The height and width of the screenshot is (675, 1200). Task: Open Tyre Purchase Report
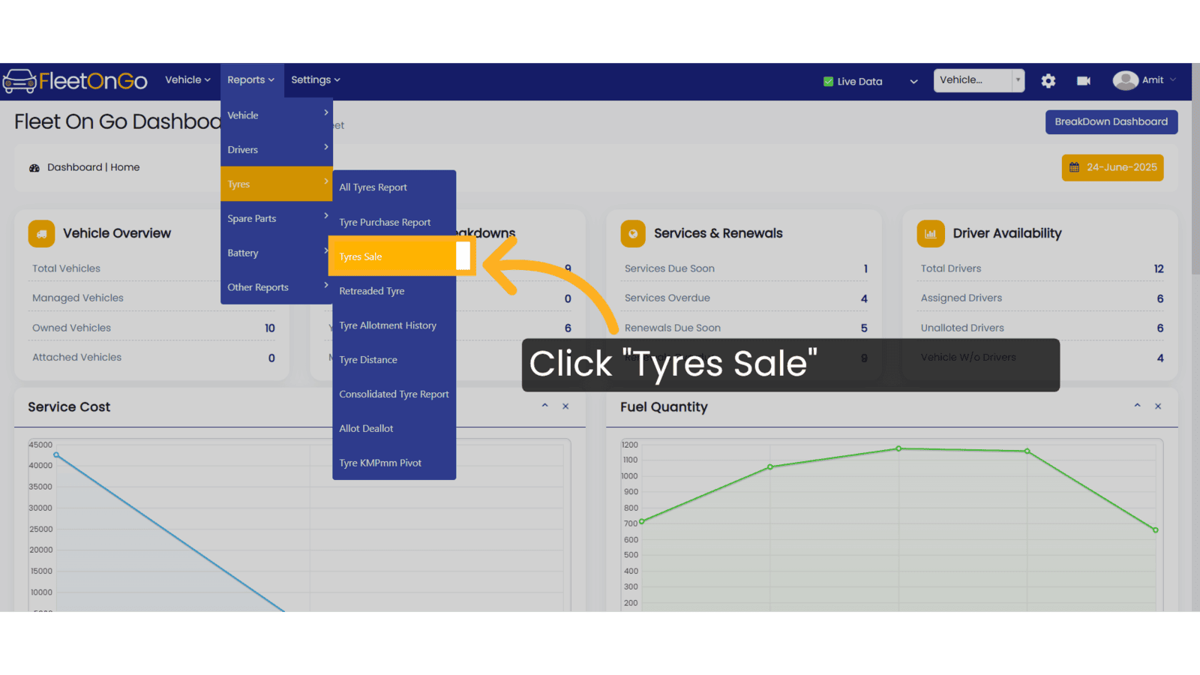pos(394,222)
